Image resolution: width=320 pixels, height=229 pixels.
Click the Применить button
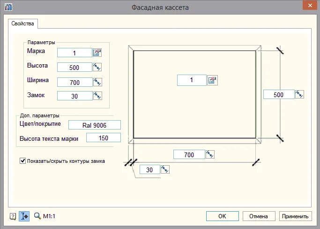[x=295, y=216]
